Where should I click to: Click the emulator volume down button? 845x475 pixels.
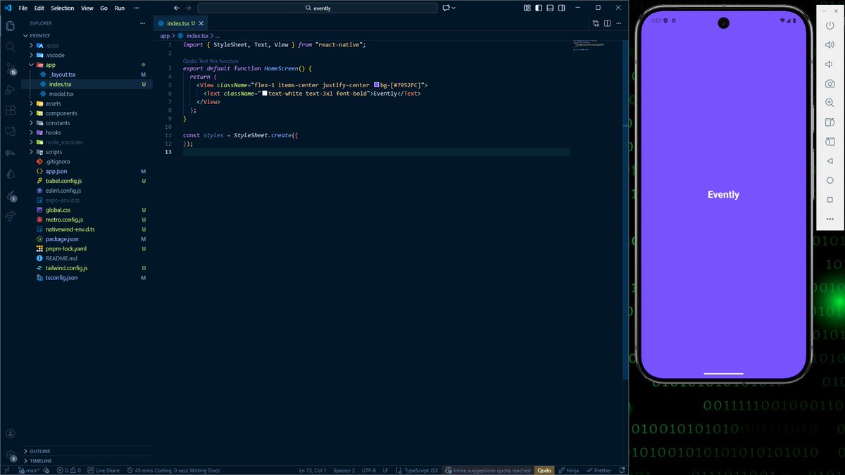pos(830,64)
